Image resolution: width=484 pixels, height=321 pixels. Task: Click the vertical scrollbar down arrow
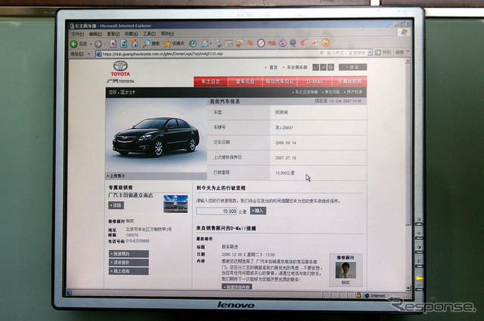pyautogui.click(x=408, y=289)
